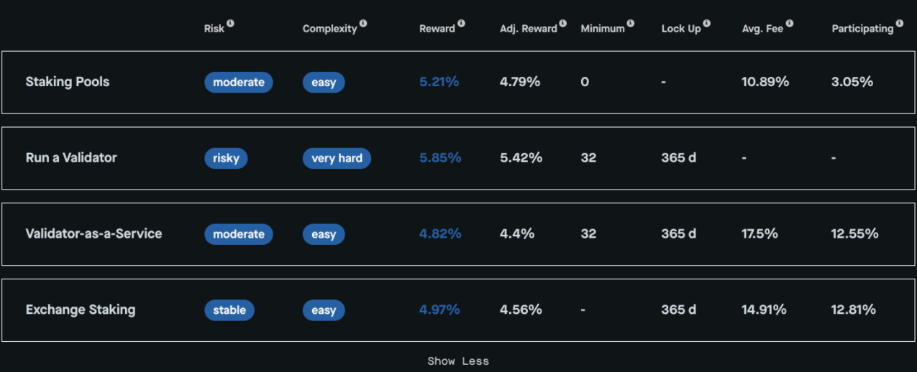Screen dimensions: 917x372
Task: Click the stable risk badge
Action: tap(229, 310)
